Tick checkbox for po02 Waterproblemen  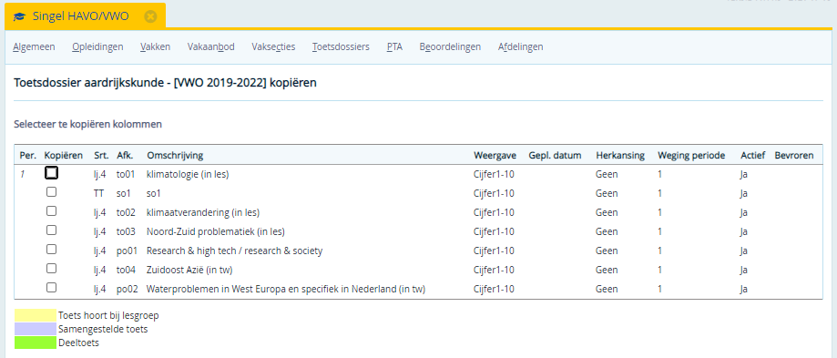pyautogui.click(x=51, y=288)
